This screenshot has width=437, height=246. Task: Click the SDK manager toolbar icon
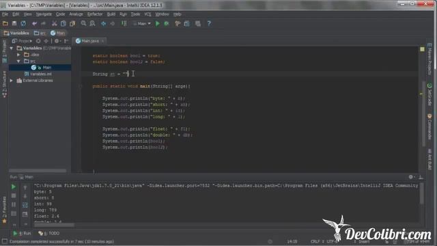pos(198,24)
